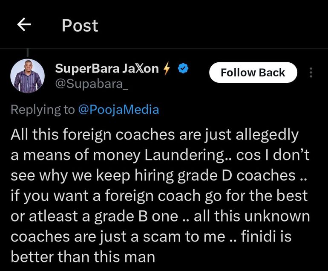The height and width of the screenshot is (271, 328).
Task: Click the "Replying to" label
Action: [x=42, y=110]
